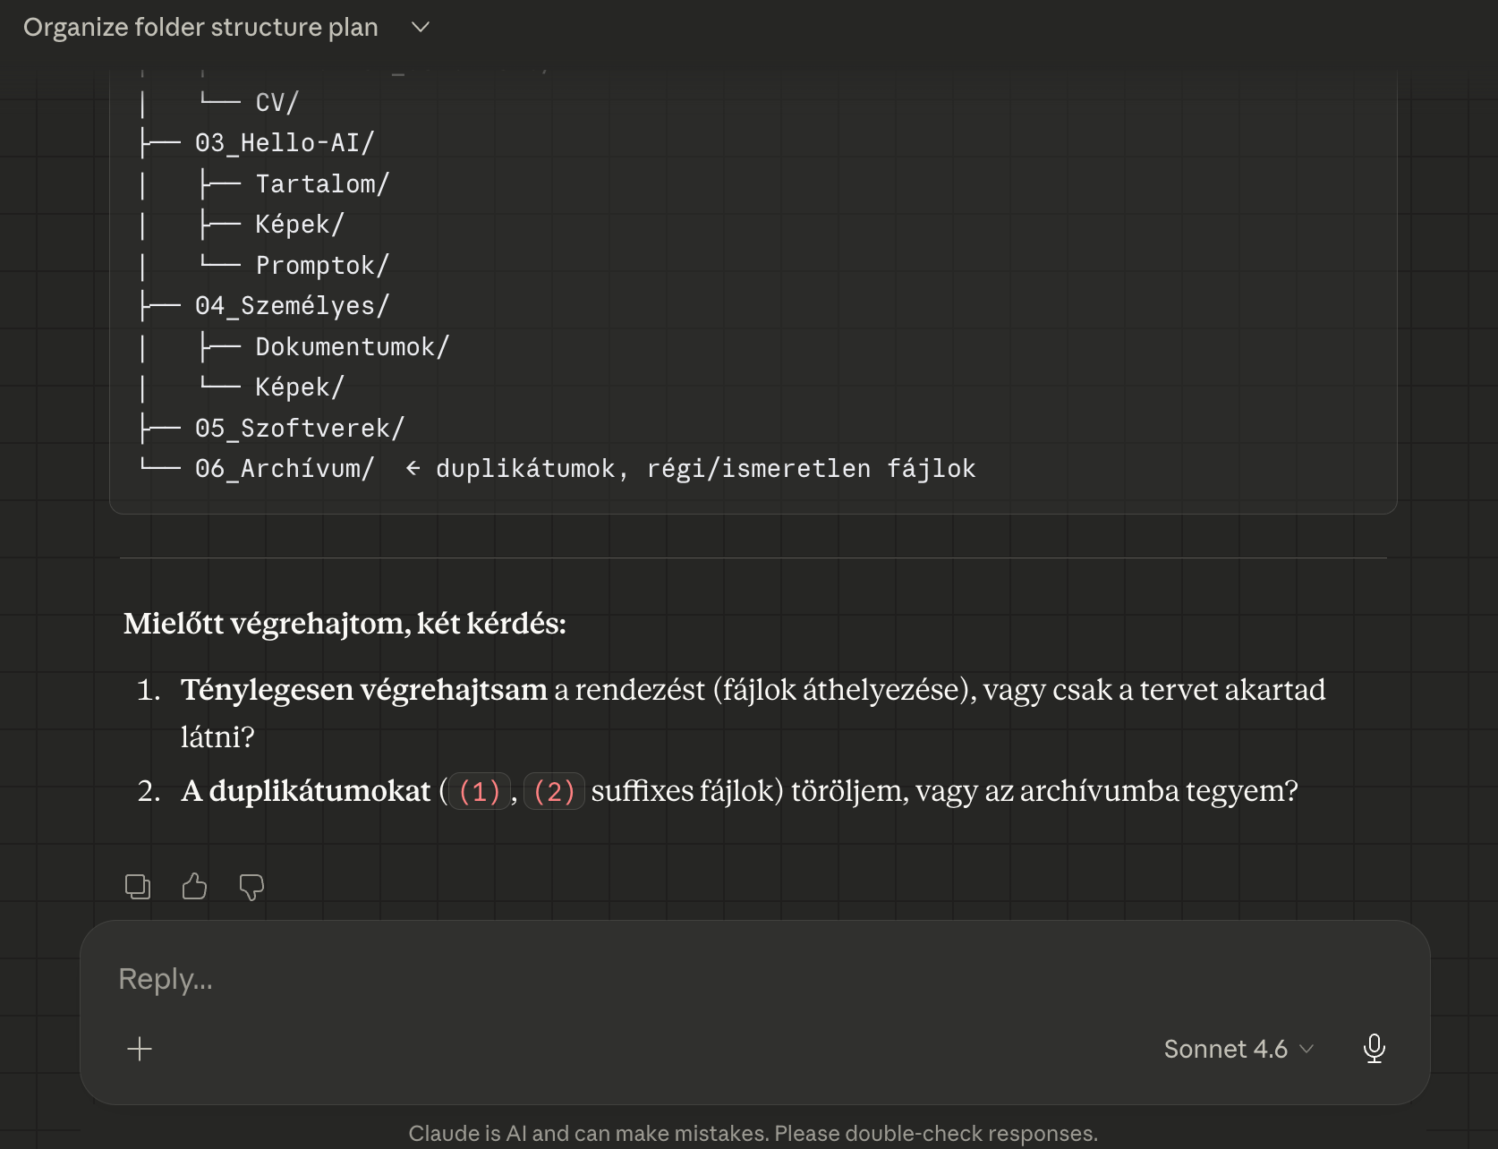
Task: Click the Dokumentumok/ line in the tree
Action: point(352,347)
